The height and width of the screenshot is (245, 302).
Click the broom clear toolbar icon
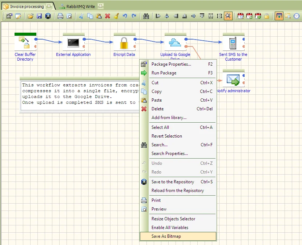(116, 16)
